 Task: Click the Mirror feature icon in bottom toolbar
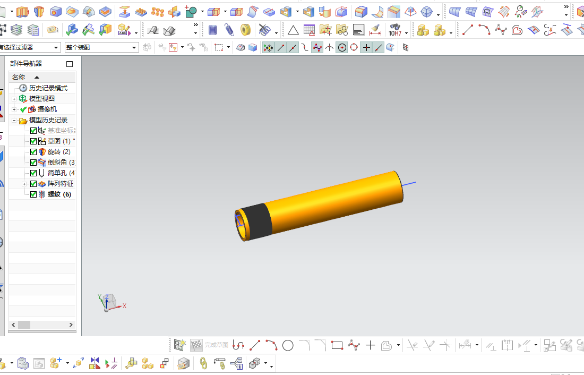pos(95,363)
